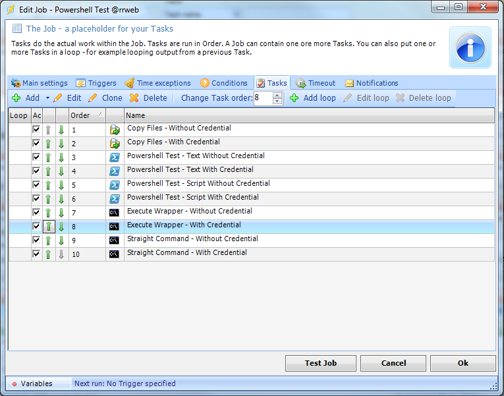This screenshot has width=504, height=396.
Task: Disable the checkbox on task 10
Action: 36,254
